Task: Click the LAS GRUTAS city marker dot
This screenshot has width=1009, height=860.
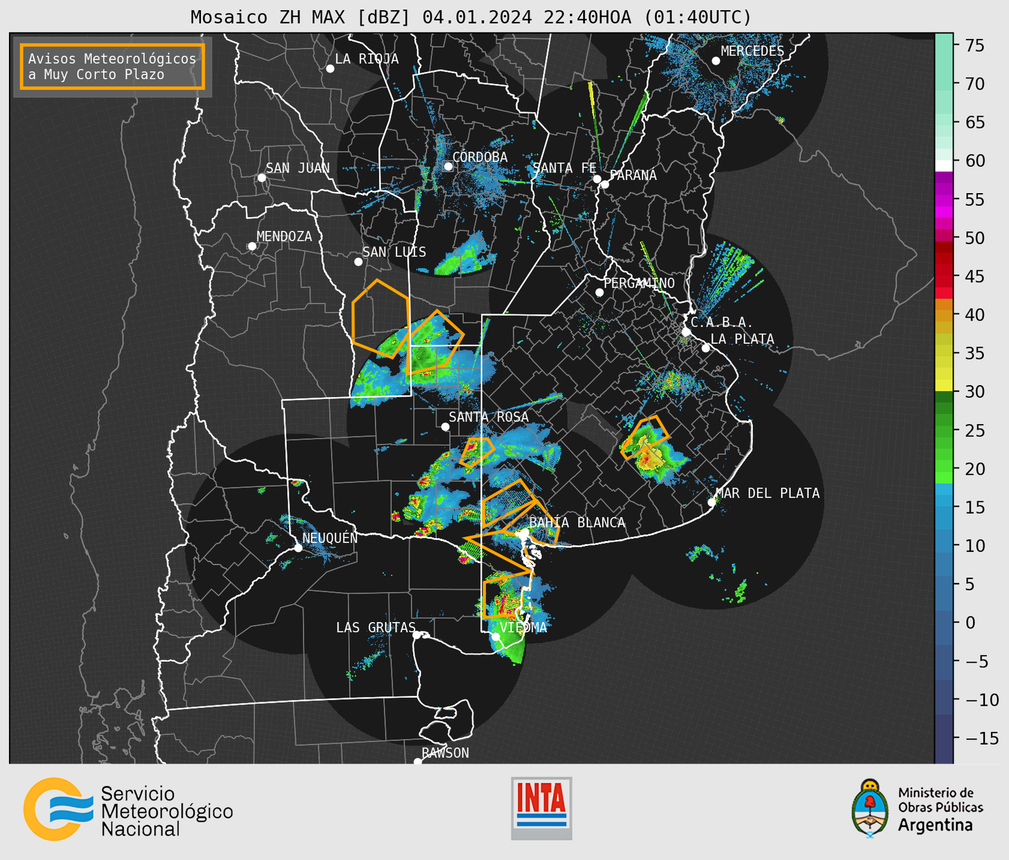Action: (x=417, y=635)
